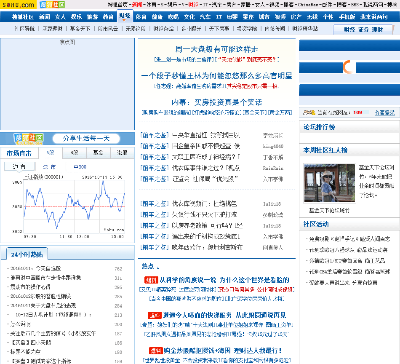Open 财经精华贴 in the sub navigation
The height and width of the screenshot is (364, 400).
click(305, 29)
